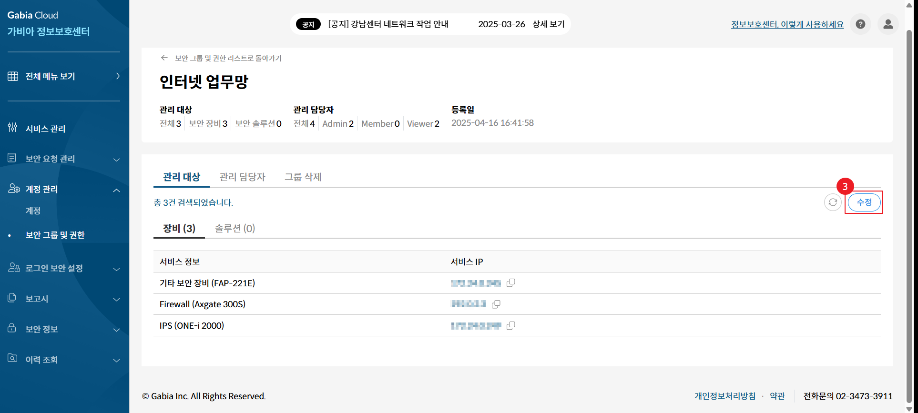Viewport: 918px width, 413px height.
Task: Switch to the 관리 대상 tab
Action: pyautogui.click(x=182, y=177)
